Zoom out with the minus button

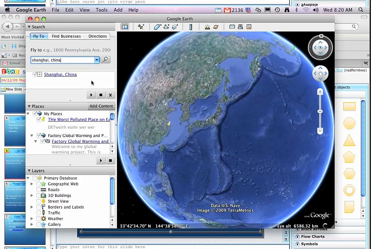click(x=320, y=131)
